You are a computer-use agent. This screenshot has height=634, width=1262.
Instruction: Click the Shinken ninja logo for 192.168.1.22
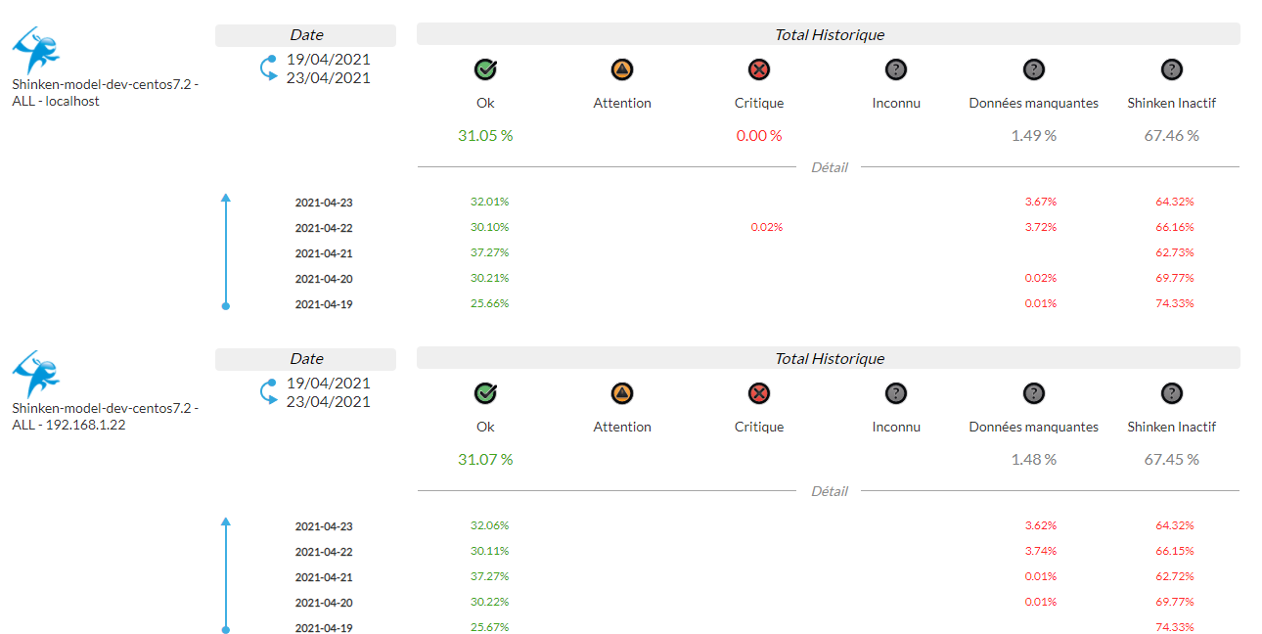coord(36,375)
